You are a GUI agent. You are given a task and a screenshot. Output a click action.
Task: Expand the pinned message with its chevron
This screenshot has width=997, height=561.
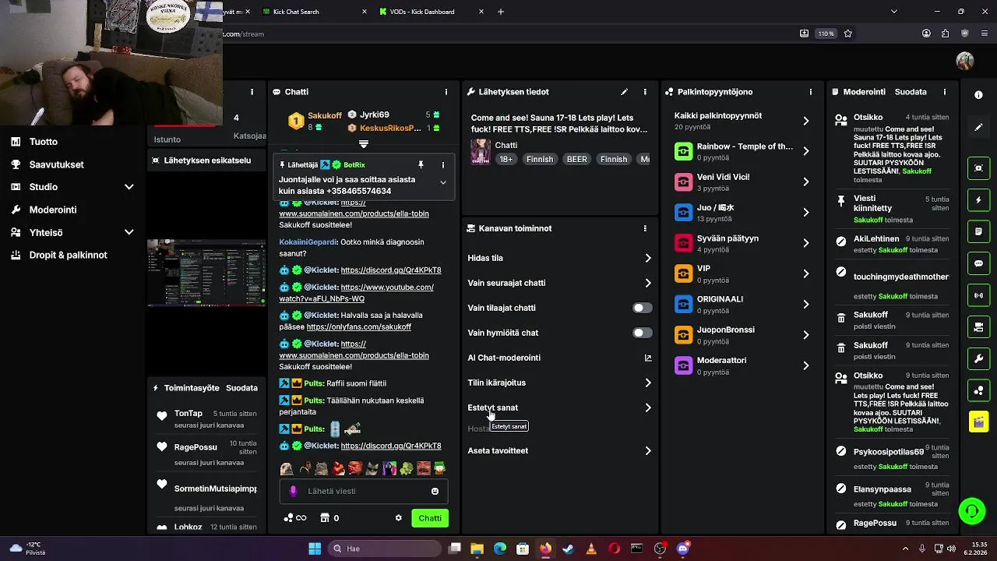pyautogui.click(x=442, y=183)
